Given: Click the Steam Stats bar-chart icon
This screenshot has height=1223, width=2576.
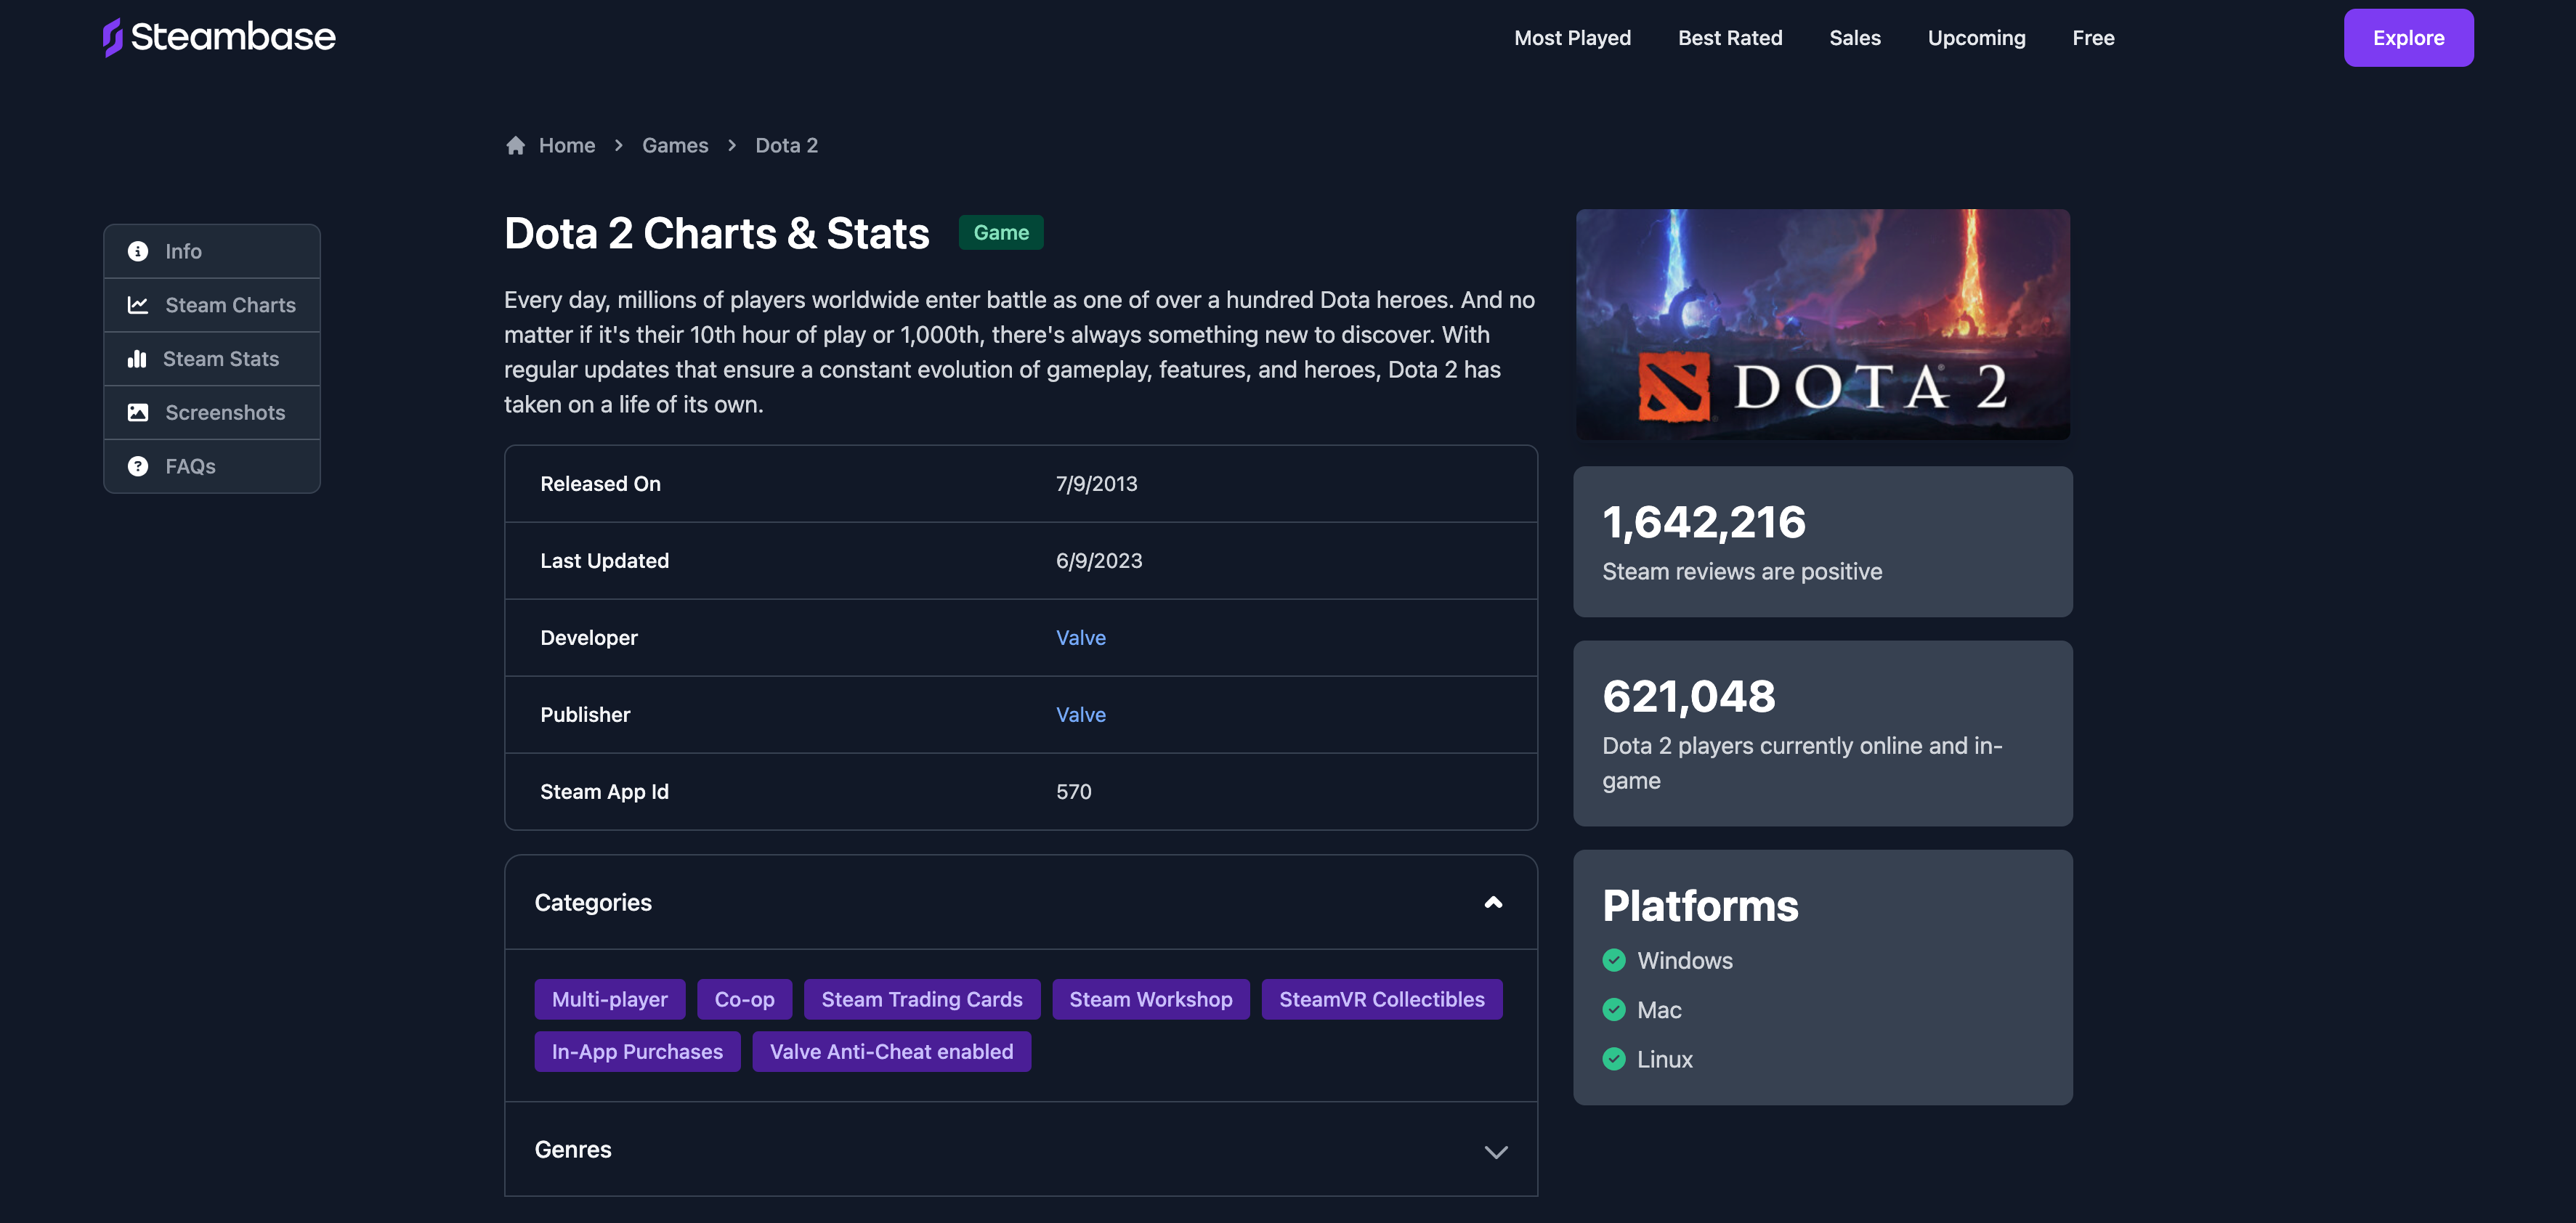Looking at the screenshot, I should [x=137, y=359].
